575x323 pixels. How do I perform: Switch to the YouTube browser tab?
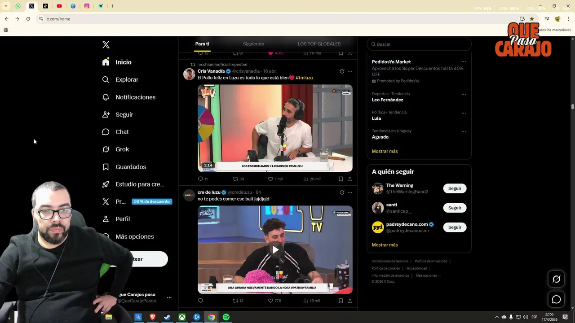(x=59, y=6)
